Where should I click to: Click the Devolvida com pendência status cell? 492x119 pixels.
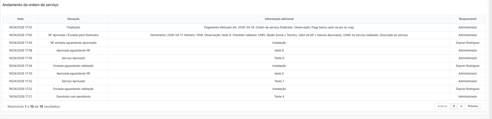point(73,97)
